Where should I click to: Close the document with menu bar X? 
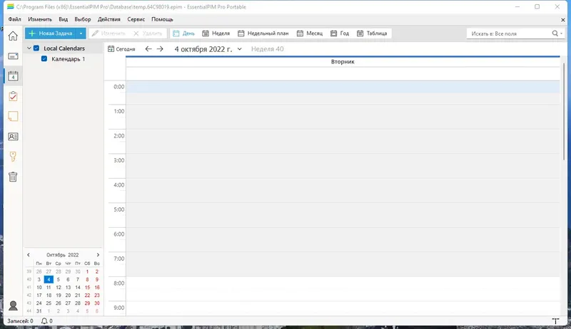pyautogui.click(x=562, y=20)
